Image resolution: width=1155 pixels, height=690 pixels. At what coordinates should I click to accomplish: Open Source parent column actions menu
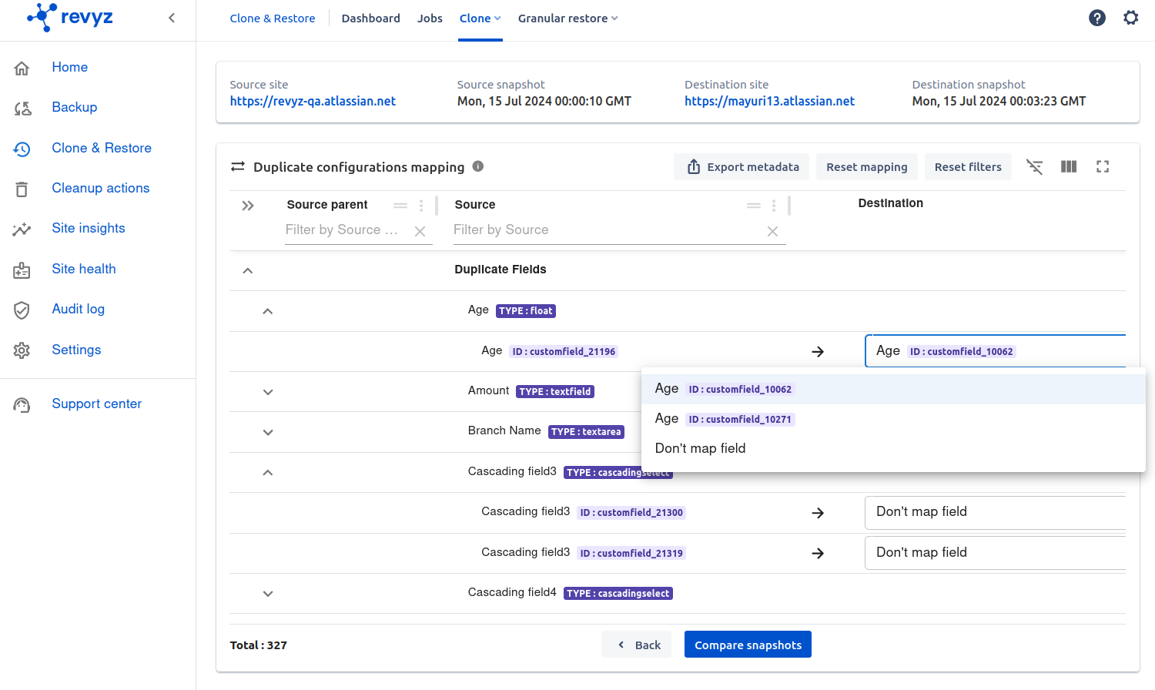[x=421, y=206]
